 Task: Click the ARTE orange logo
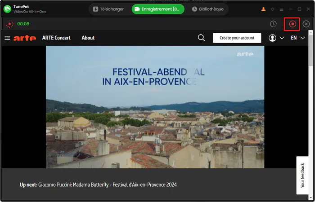25,38
